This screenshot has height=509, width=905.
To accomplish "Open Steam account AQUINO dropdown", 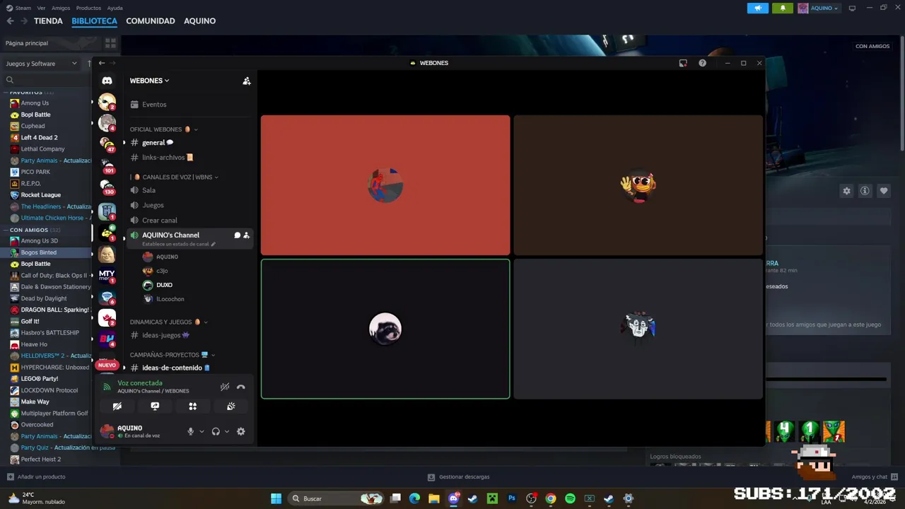I will 819,8.
